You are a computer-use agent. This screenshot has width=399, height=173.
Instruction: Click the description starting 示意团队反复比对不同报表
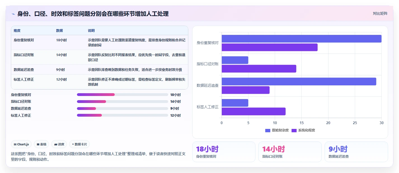coord(137,57)
